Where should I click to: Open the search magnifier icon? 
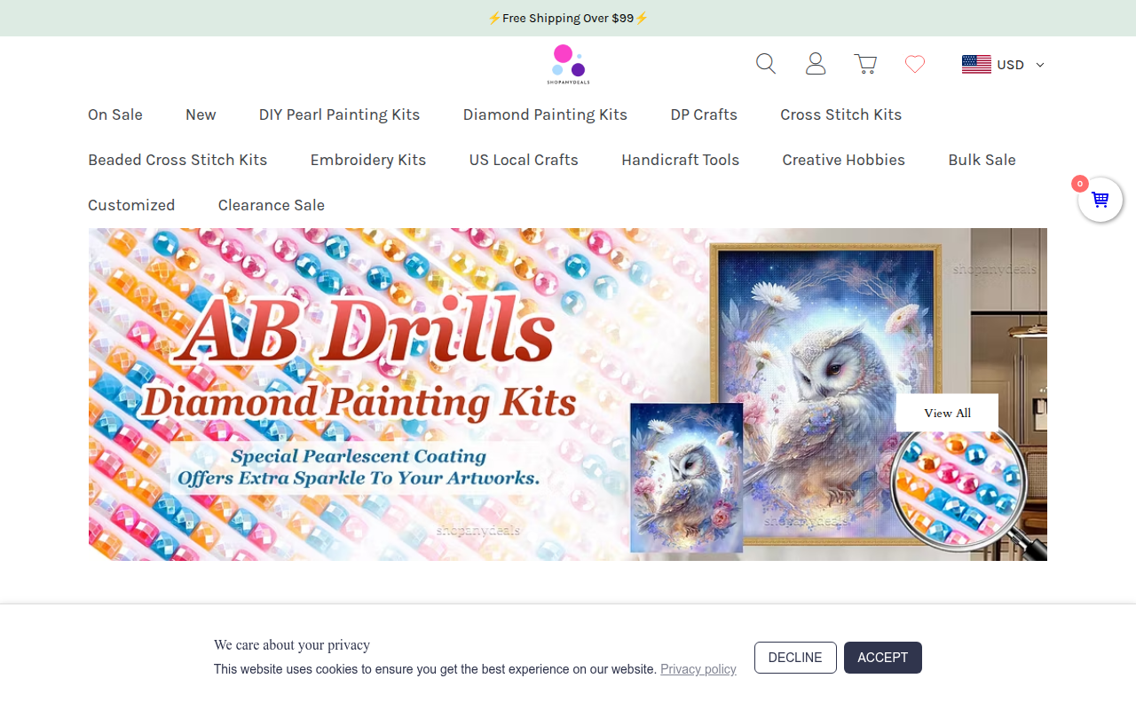766,64
